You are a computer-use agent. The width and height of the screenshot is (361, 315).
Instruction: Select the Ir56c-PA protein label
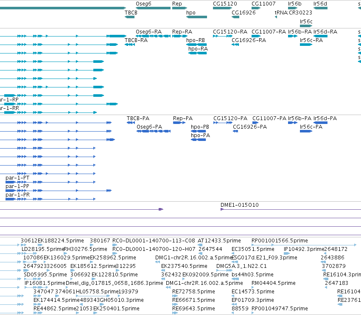coord(311,127)
